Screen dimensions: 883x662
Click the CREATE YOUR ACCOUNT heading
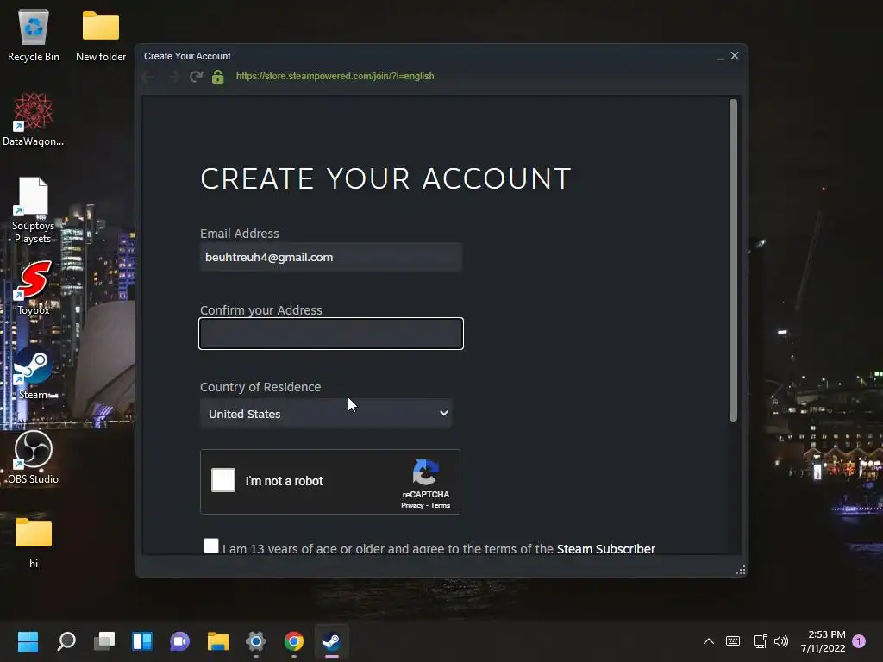coord(385,179)
